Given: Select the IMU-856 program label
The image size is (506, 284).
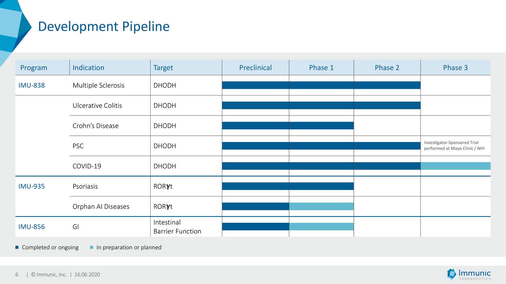Looking at the screenshot, I should coord(32,226).
